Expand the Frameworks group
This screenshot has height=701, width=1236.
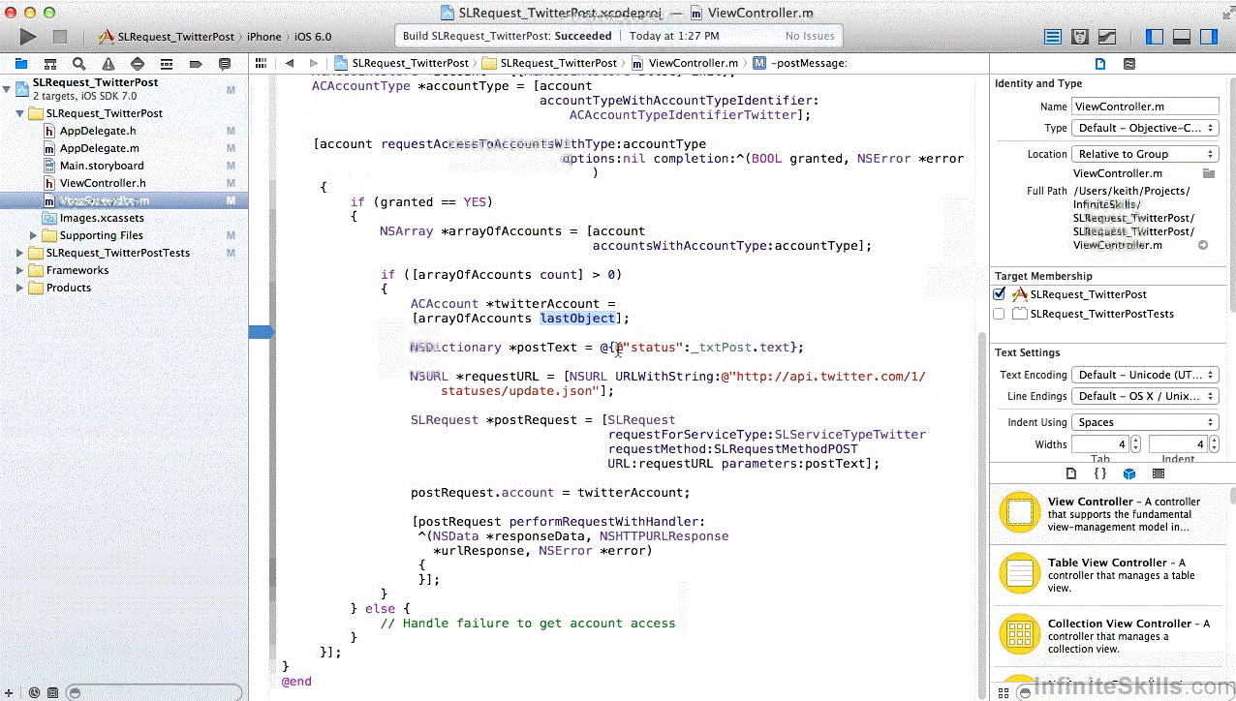click(20, 270)
